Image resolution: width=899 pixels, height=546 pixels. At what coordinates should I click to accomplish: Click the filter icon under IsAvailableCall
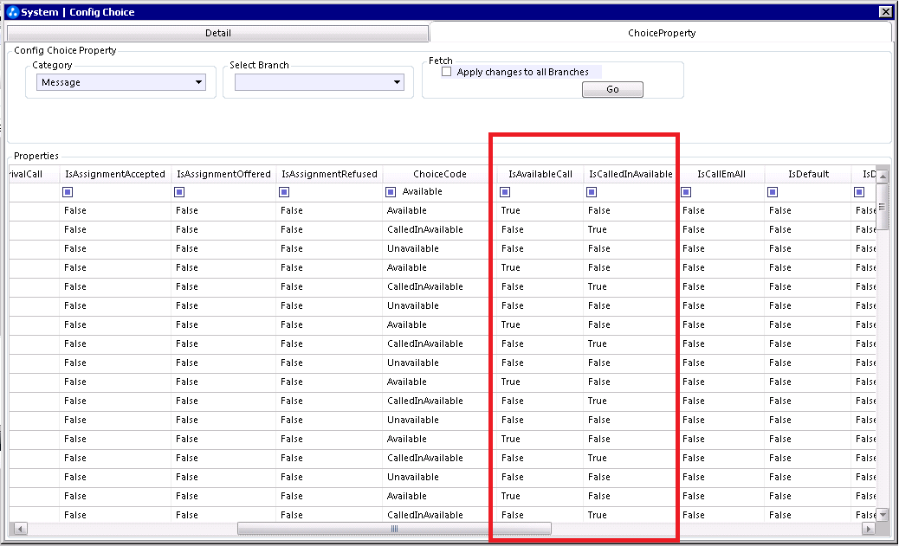click(505, 192)
